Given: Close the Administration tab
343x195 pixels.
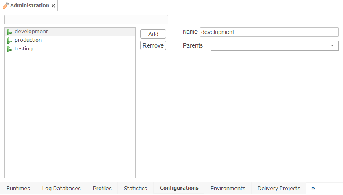Looking at the screenshot, I should [53, 6].
